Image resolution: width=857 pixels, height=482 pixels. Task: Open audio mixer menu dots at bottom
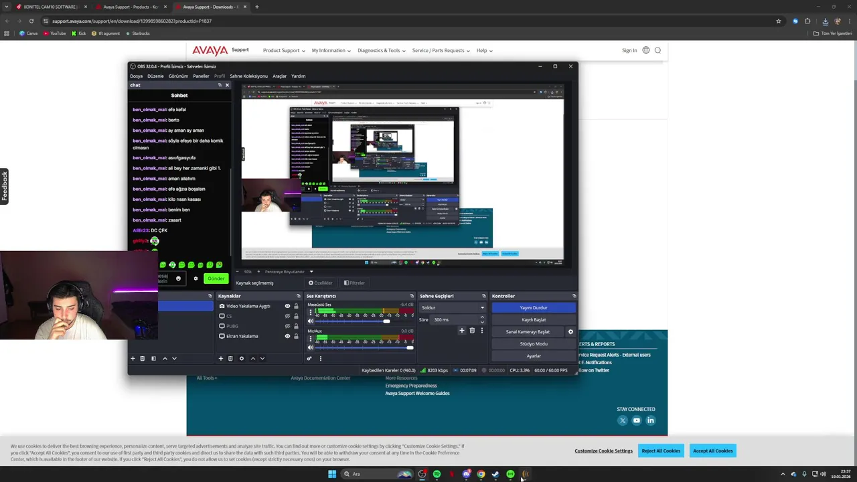click(x=320, y=358)
